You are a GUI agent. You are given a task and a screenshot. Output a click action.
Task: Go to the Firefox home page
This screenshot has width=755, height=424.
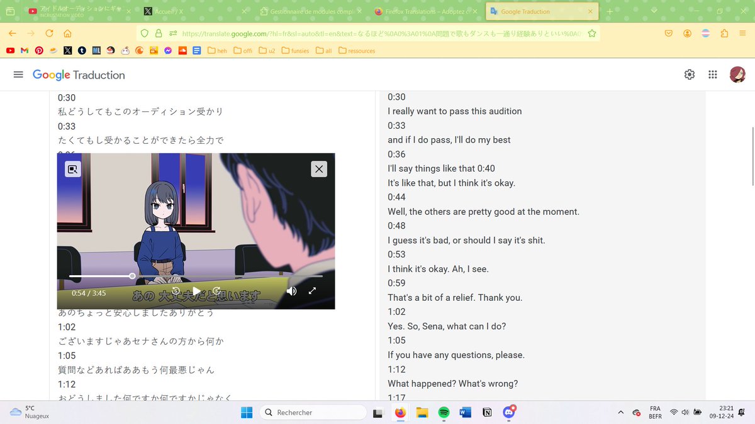pyautogui.click(x=67, y=33)
